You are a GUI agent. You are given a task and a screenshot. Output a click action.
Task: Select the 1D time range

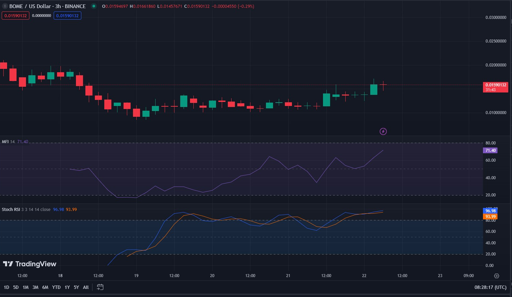tap(6, 287)
